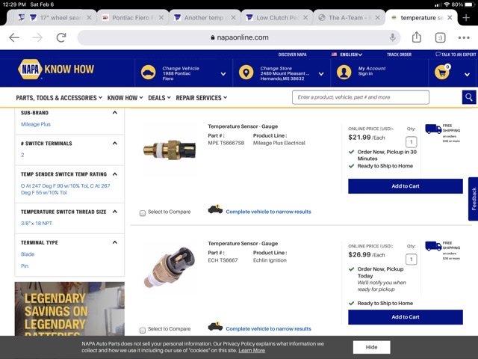Viewport: 478px width, 359px height.
Task: Collapse the Terminal Type filter section
Action: pos(115,242)
